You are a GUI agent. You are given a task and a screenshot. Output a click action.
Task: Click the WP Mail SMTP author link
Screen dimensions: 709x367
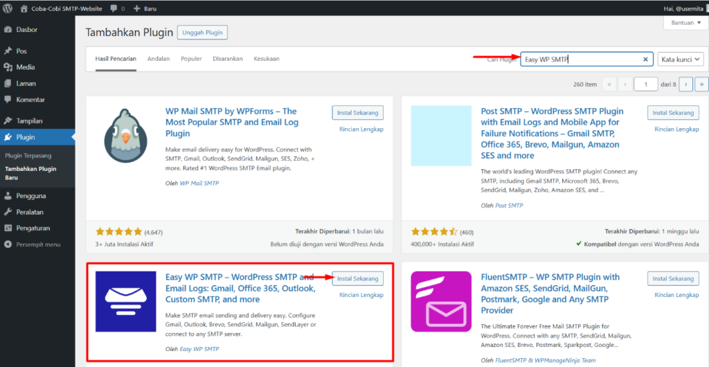(199, 183)
